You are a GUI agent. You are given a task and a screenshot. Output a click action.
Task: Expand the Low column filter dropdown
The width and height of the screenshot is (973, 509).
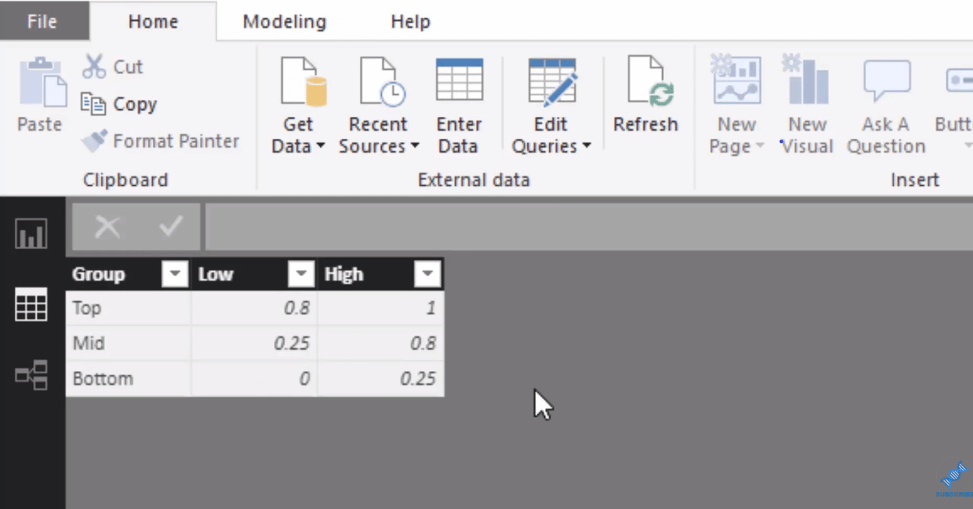point(301,275)
